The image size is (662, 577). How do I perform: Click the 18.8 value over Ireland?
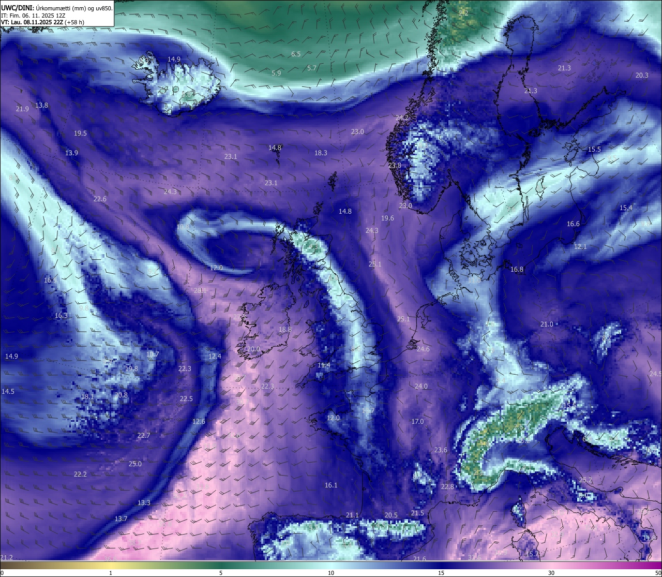285,330
